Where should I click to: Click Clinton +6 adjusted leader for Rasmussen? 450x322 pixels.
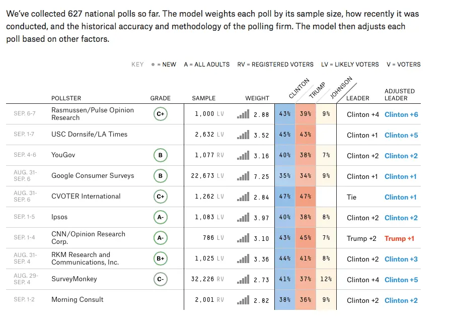point(401,114)
